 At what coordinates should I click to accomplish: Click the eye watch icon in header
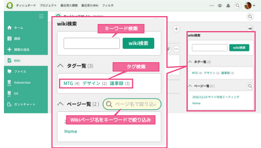(x=220, y=6)
